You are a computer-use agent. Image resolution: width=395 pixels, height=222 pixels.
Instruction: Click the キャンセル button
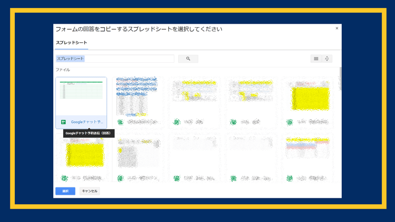click(x=90, y=191)
